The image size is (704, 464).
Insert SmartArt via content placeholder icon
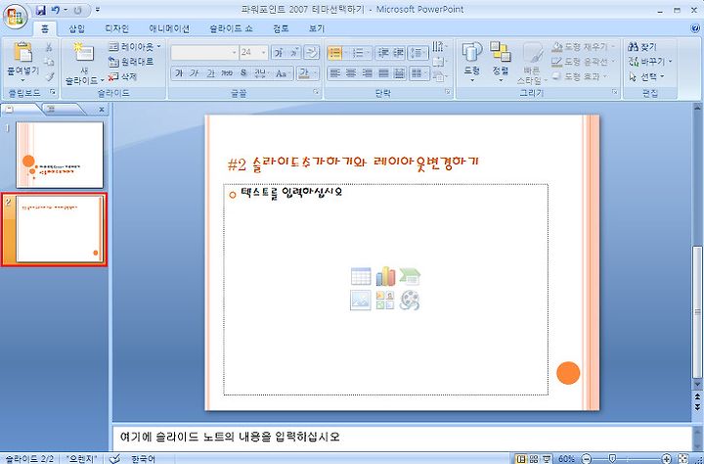coord(410,276)
